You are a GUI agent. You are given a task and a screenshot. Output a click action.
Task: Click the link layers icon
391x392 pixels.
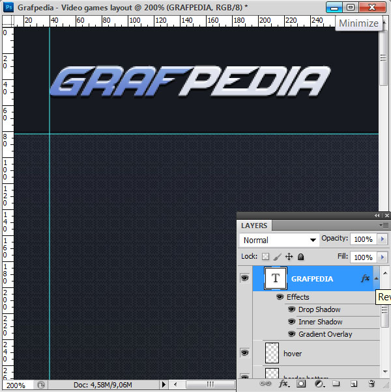[x=265, y=384]
